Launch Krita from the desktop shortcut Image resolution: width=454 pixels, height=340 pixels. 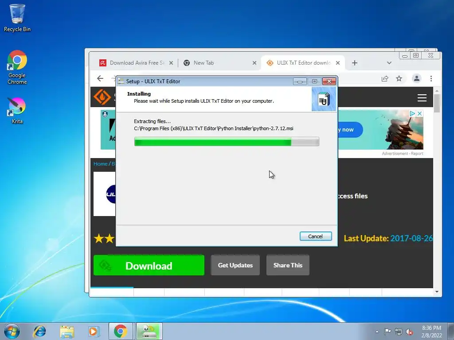(x=17, y=111)
